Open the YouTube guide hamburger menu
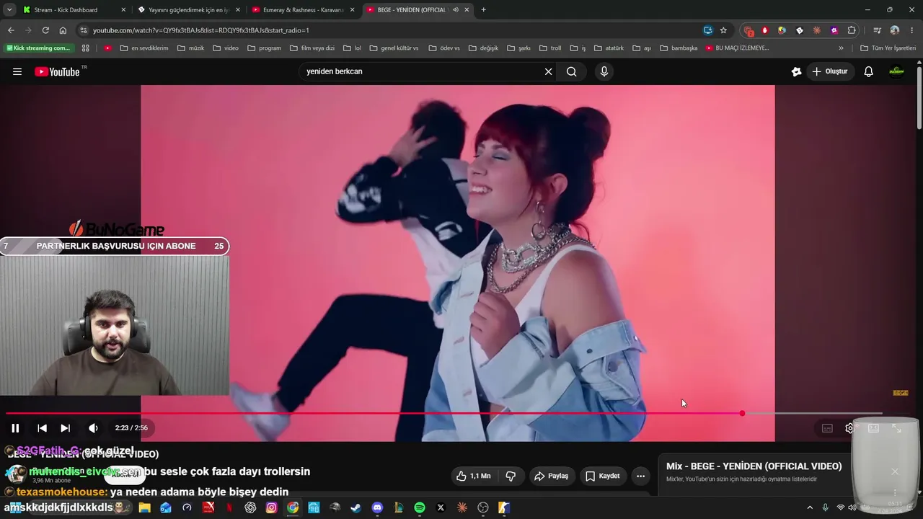Screen dimensions: 923x519 (x=17, y=71)
